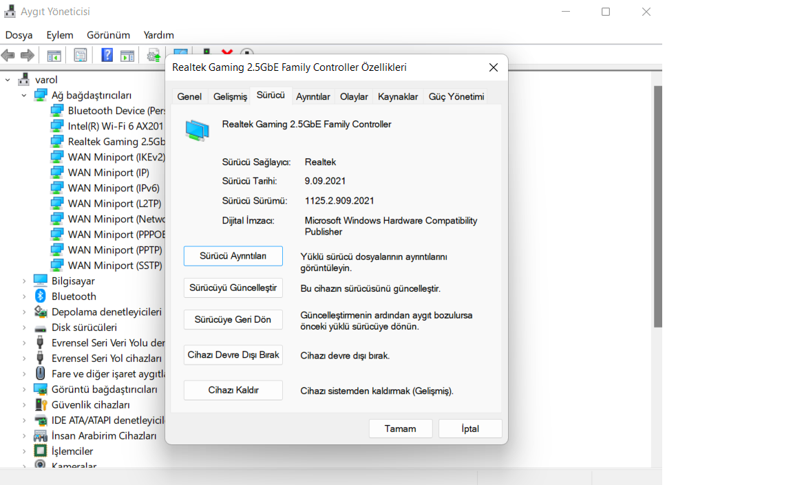Click the varol computer root icon
Image resolution: width=793 pixels, height=485 pixels.
(x=23, y=79)
